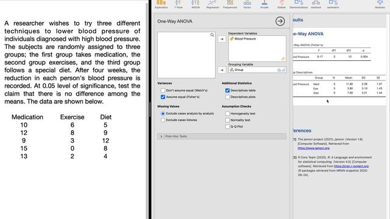Image resolution: width=390 pixels, height=219 pixels.
Task: Open the cran.r-project.org link in References
Action: pyautogui.click(x=351, y=166)
